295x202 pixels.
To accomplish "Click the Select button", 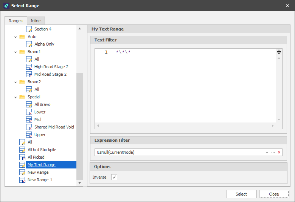I will pos(241,194).
